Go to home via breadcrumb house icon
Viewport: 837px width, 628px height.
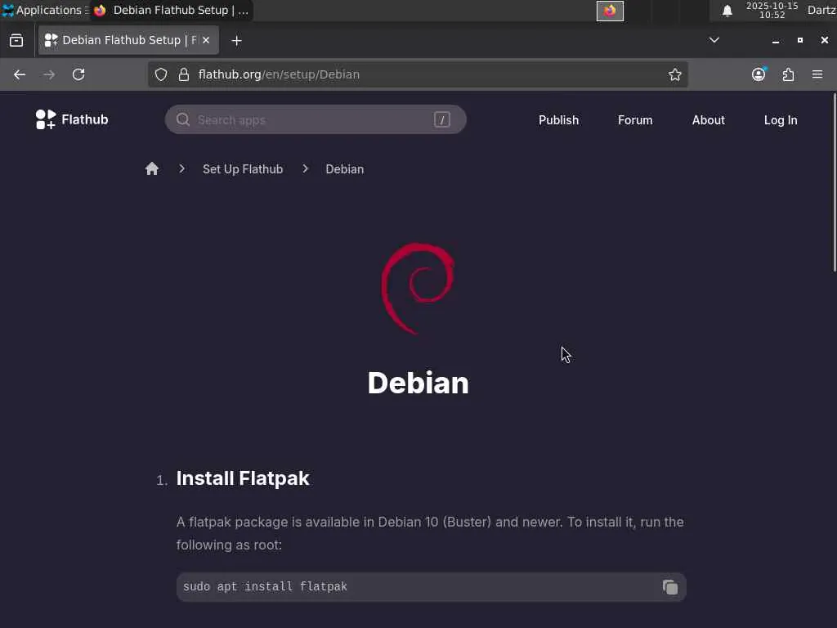152,168
